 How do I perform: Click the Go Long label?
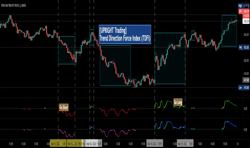(178, 102)
